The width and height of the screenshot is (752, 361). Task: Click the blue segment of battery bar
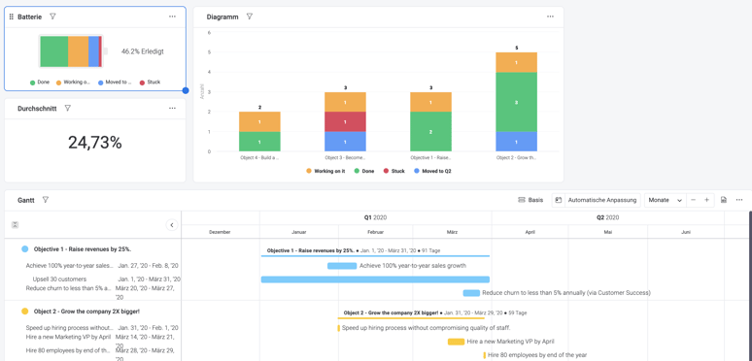pos(93,51)
